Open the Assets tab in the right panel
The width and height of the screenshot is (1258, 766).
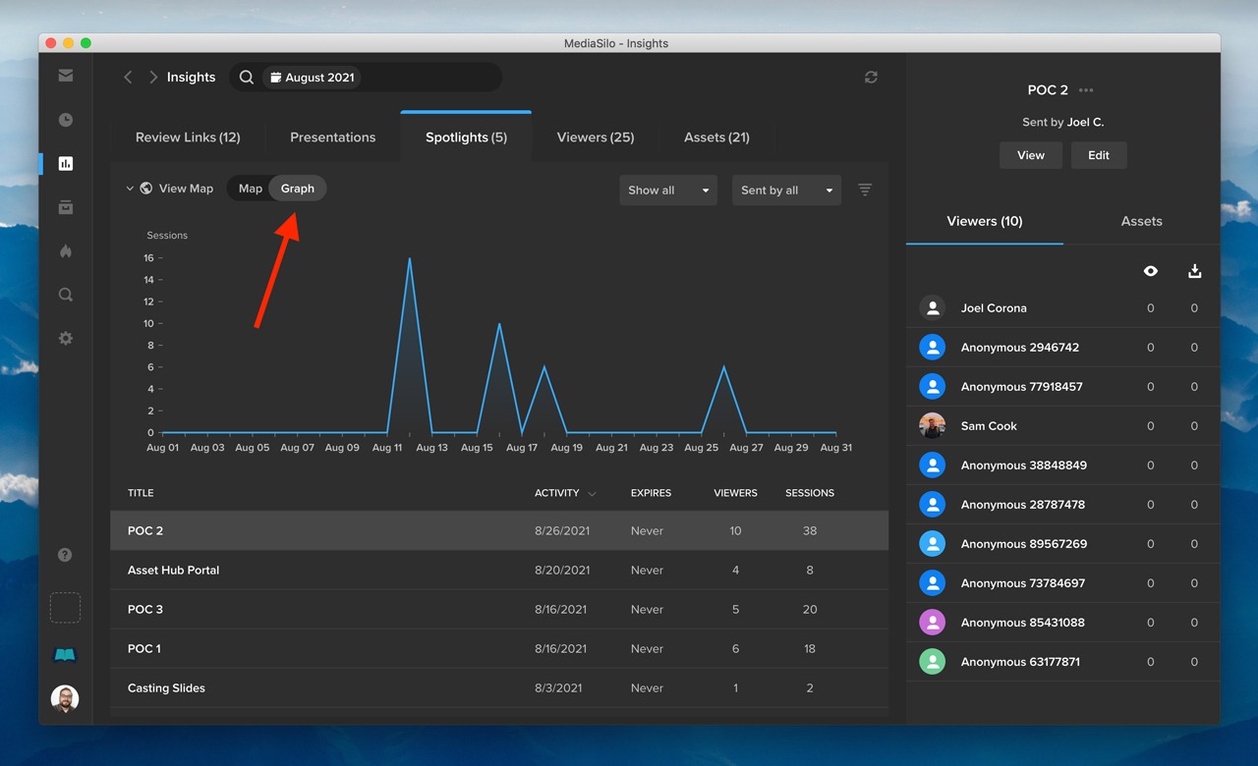[x=1141, y=221]
